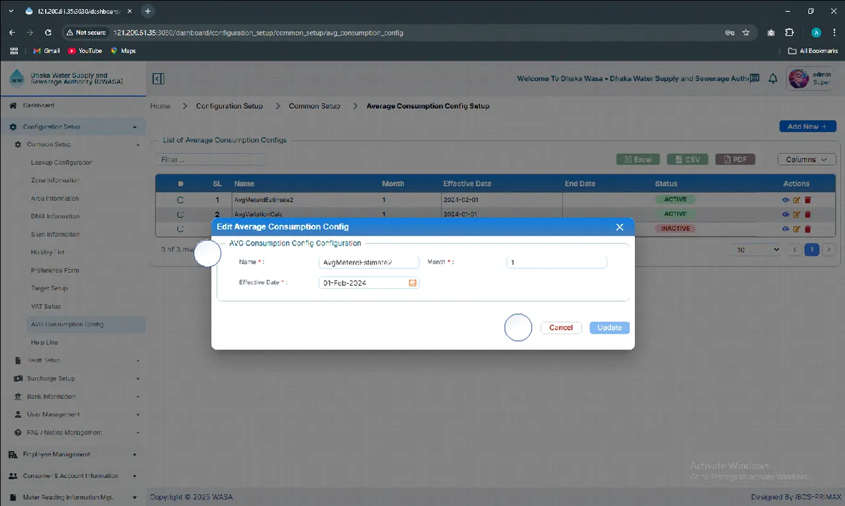Collapse the Configuration Setup sidebar section
Viewport: 845px width, 506px height.
click(73, 127)
